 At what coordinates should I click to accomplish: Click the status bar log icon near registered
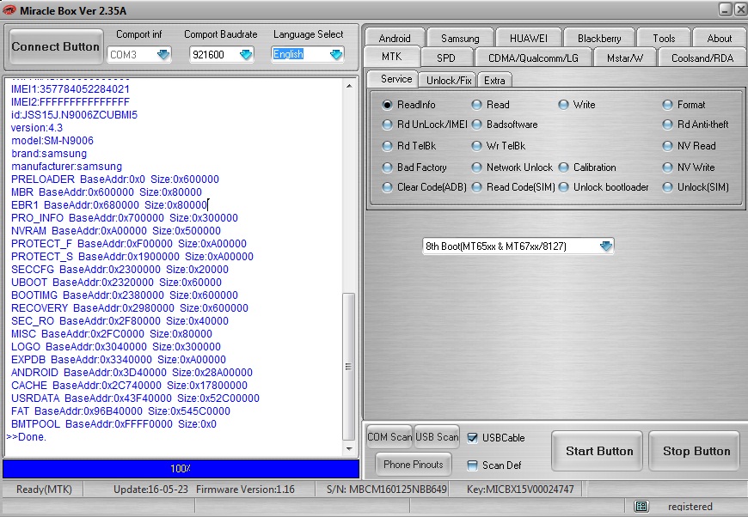(x=641, y=506)
